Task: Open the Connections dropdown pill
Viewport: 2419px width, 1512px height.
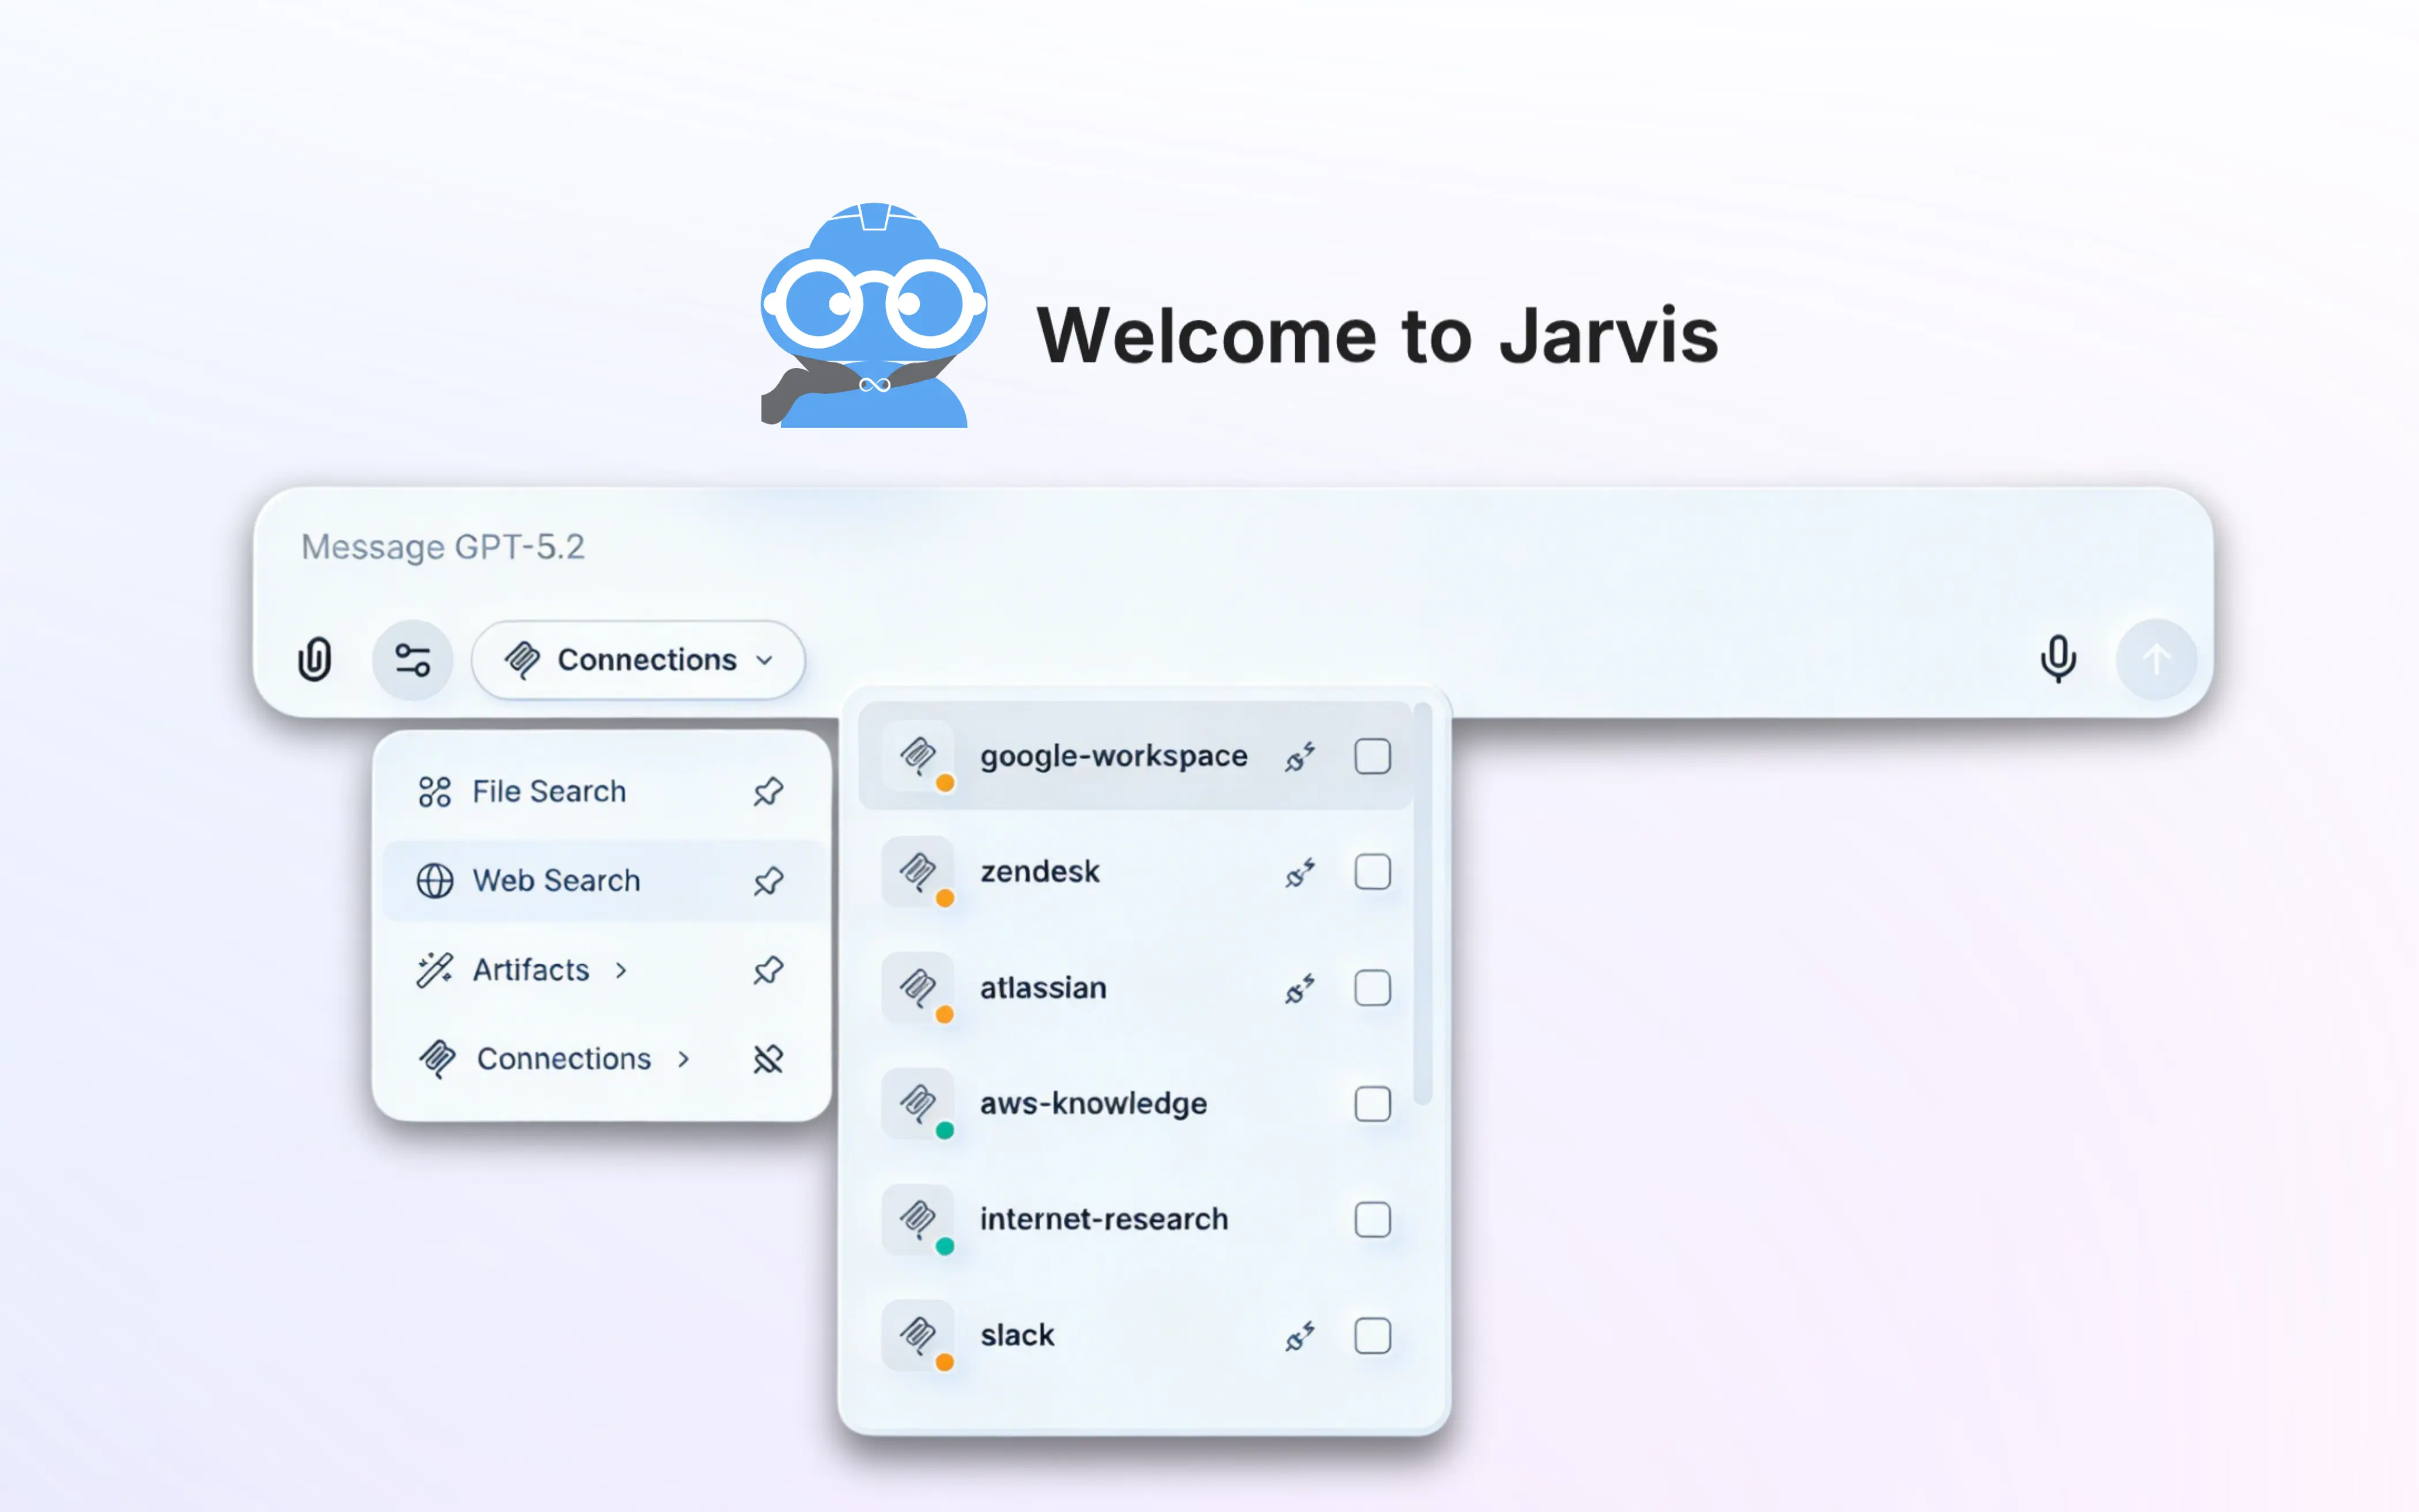Action: coord(638,660)
